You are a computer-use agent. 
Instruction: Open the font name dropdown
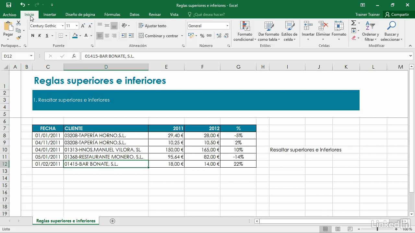click(63, 26)
